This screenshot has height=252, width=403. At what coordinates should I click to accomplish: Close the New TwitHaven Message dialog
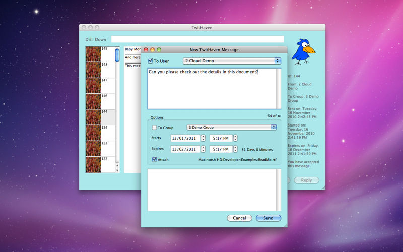[146, 49]
